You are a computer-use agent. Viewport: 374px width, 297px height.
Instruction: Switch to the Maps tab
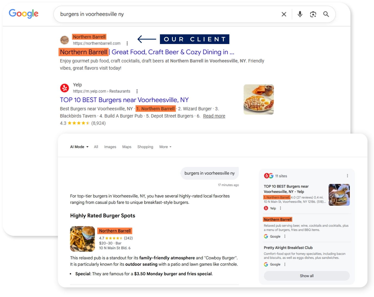pyautogui.click(x=127, y=147)
